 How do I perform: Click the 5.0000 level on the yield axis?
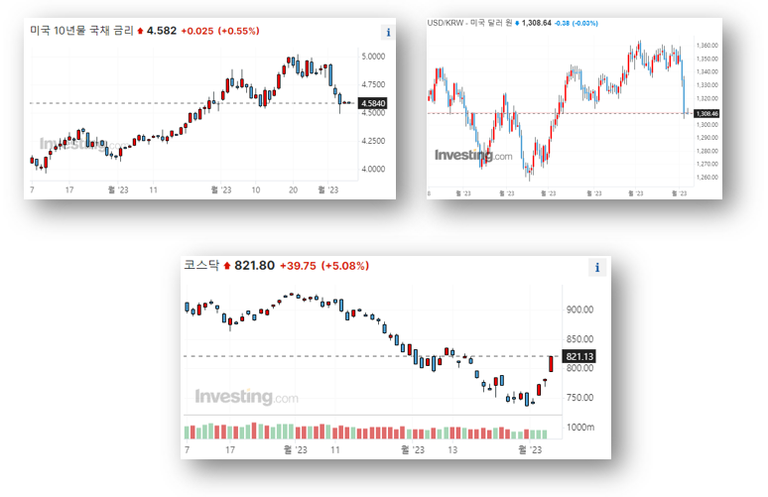tap(373, 57)
